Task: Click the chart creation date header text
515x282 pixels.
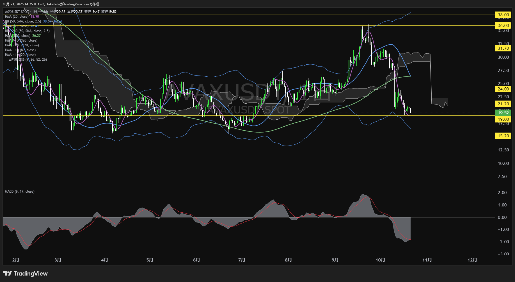Action: click(x=51, y=4)
